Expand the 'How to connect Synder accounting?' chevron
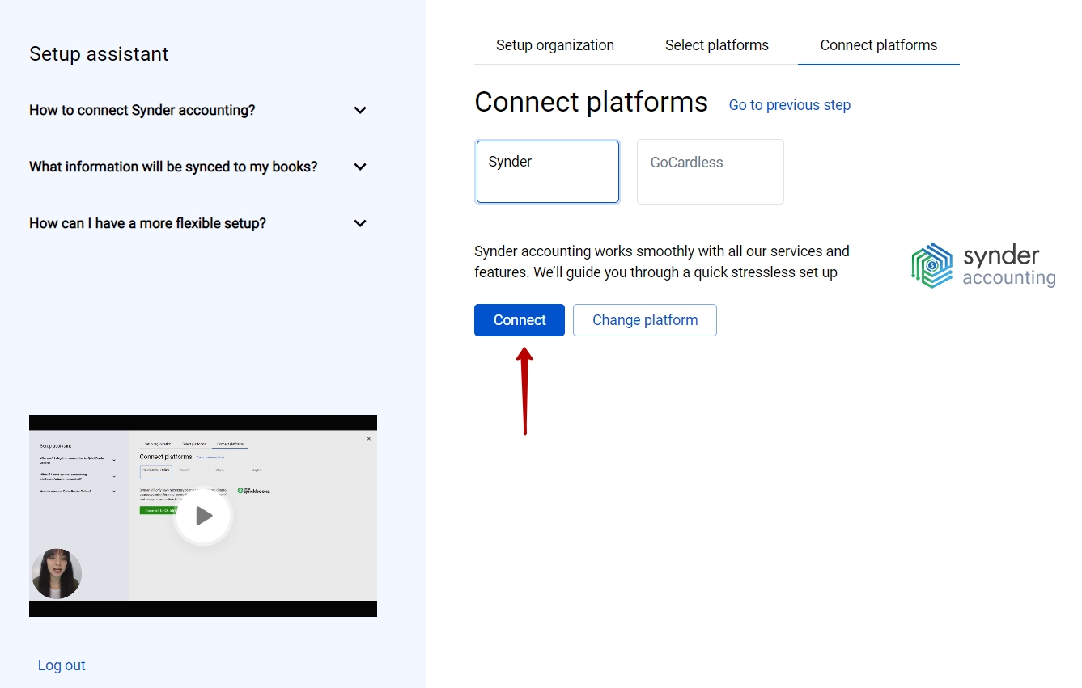 (360, 110)
